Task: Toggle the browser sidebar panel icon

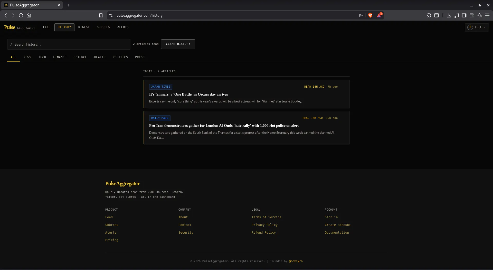Action: point(464,15)
